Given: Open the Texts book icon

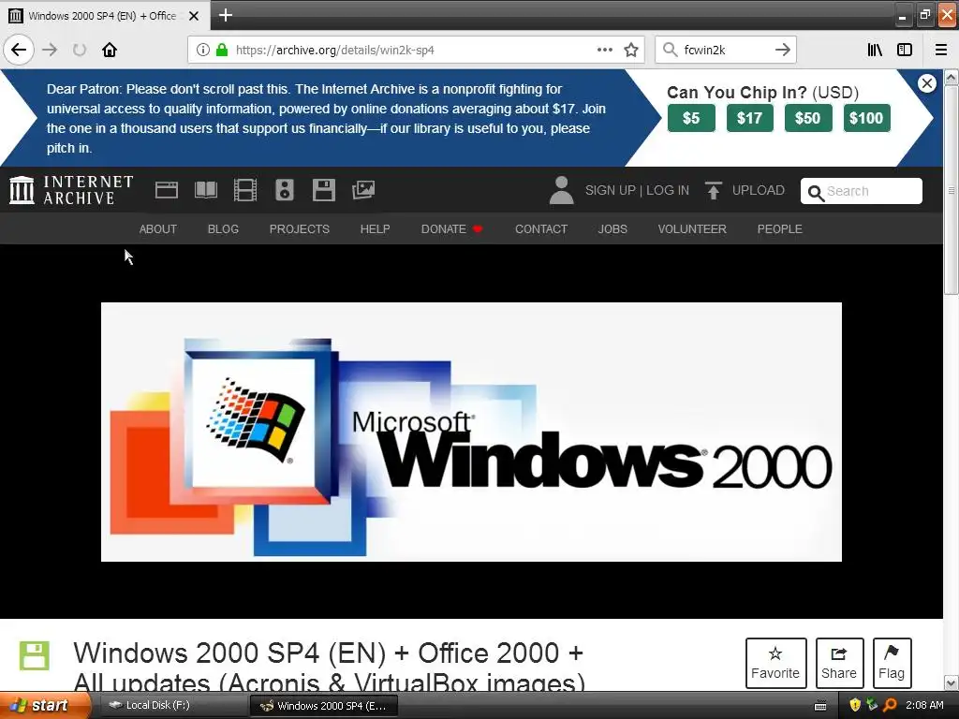Looking at the screenshot, I should click(x=206, y=190).
